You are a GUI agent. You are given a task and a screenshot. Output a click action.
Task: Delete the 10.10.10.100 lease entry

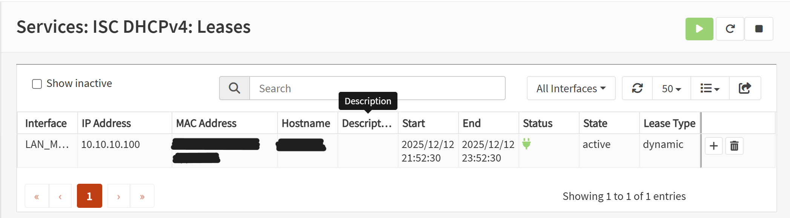pos(734,146)
